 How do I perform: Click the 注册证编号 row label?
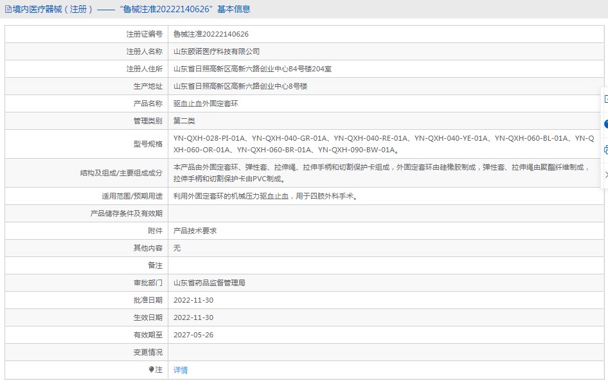click(x=144, y=34)
